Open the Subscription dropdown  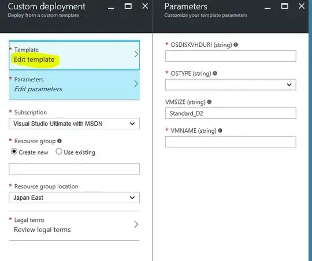pyautogui.click(x=74, y=124)
